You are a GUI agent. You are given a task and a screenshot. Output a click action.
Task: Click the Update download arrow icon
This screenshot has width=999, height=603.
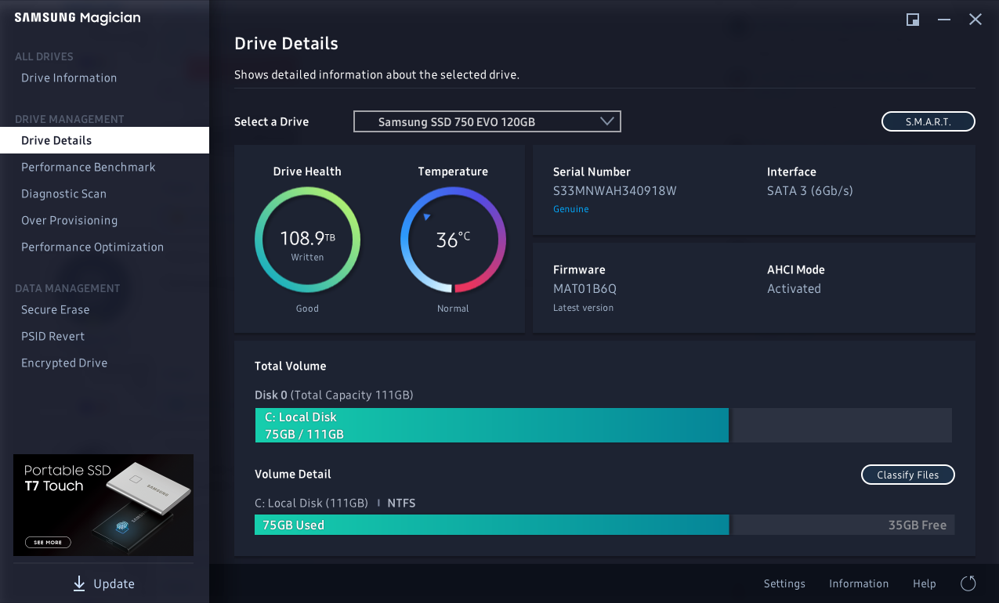coord(79,583)
